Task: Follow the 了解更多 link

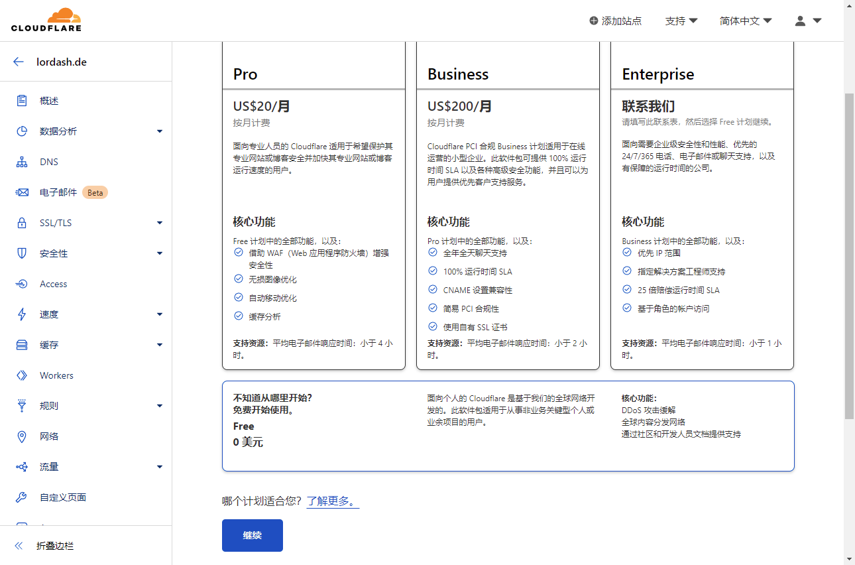Action: coord(333,501)
